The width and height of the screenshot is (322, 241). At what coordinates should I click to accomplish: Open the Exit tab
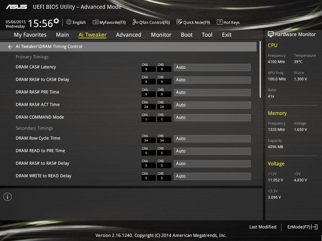(227, 35)
